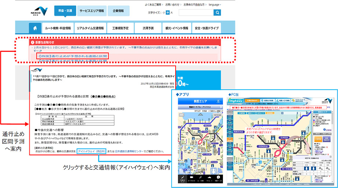Go to the home icon in navigation bar
This screenshot has width=338, height=188.
[x=35, y=28]
